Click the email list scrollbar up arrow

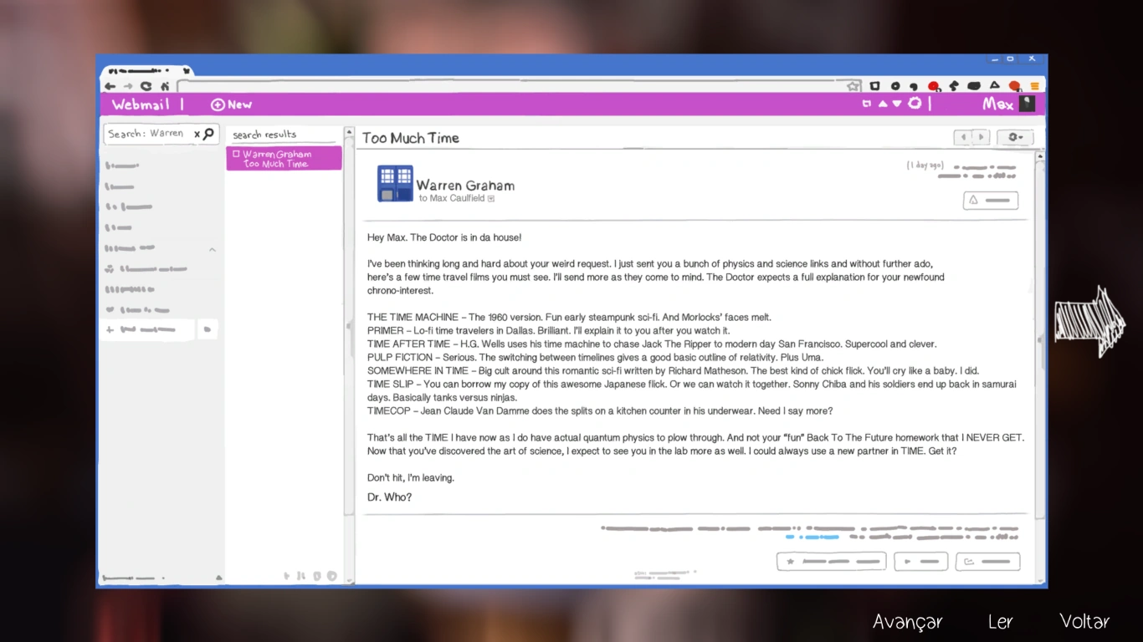[x=349, y=133]
